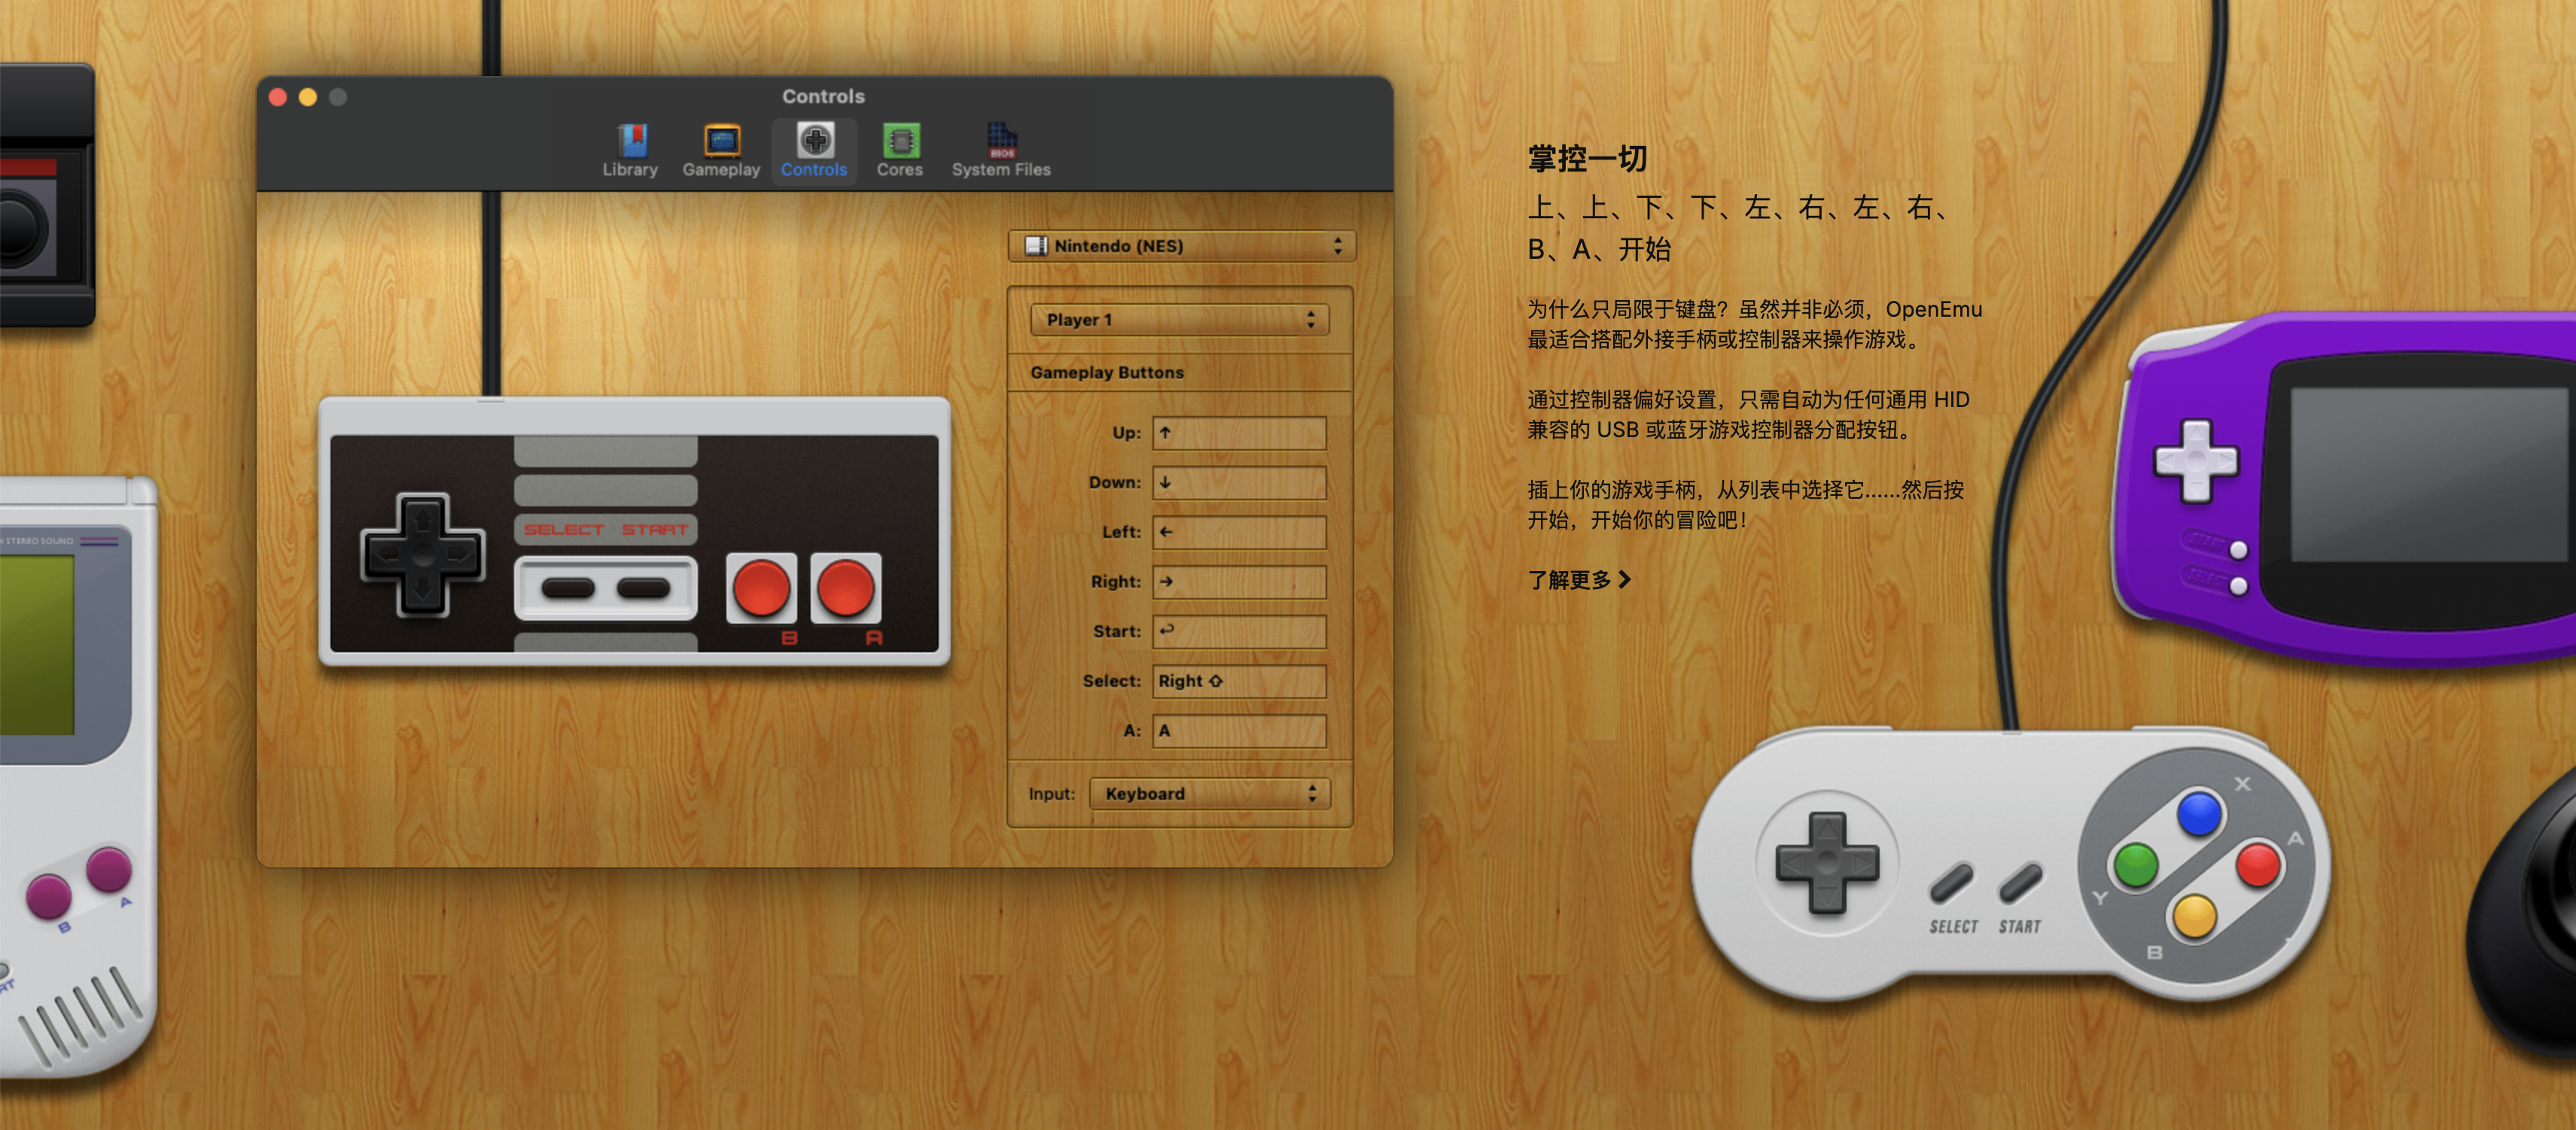
Task: Click the Start binding field showing return arrow
Action: 1239,630
